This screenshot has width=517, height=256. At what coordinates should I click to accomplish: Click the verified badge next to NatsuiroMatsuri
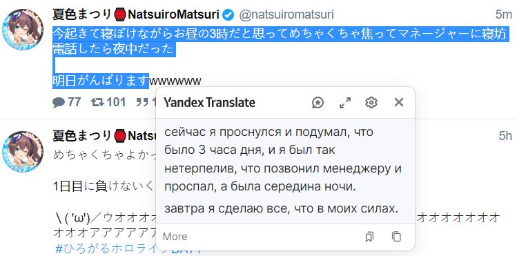(228, 14)
